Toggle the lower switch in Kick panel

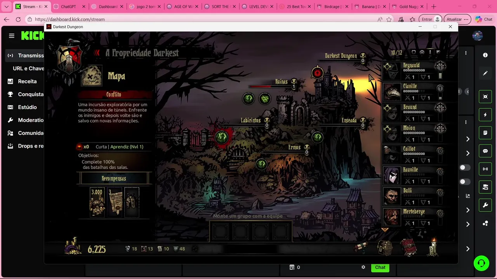(465, 182)
